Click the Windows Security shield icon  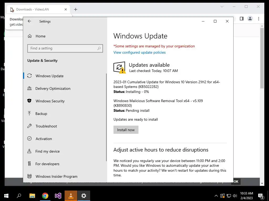tap(29, 101)
